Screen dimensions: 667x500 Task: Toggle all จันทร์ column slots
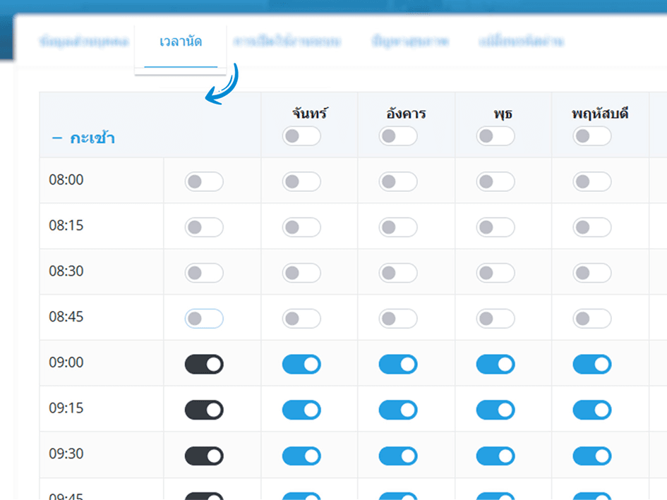pyautogui.click(x=301, y=136)
